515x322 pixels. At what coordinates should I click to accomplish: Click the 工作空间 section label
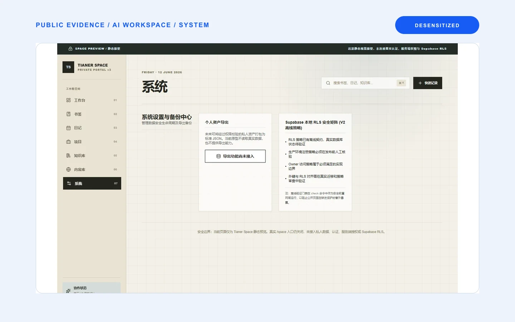click(73, 89)
